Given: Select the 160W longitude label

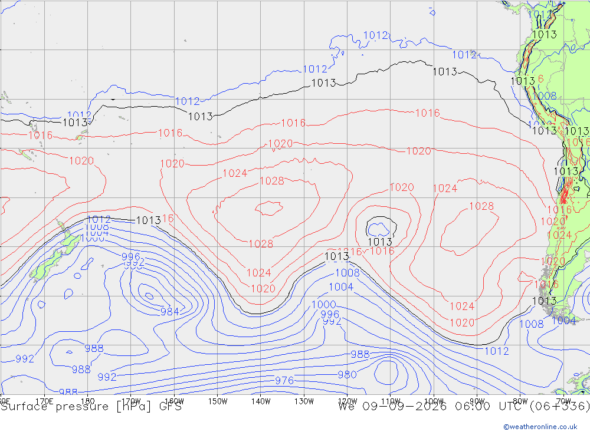Looking at the screenshot, I should [174, 401].
